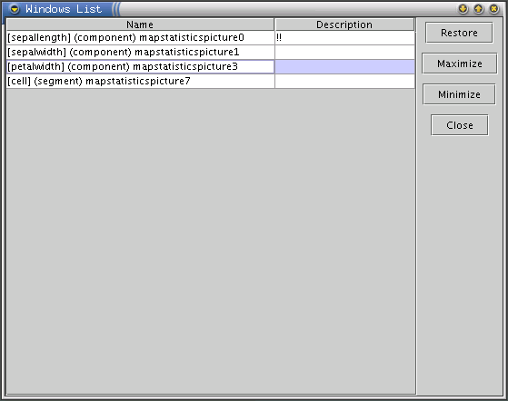Select the [sepallength] mapstatisticspicture0 row
508x401 pixels.
[x=210, y=38]
